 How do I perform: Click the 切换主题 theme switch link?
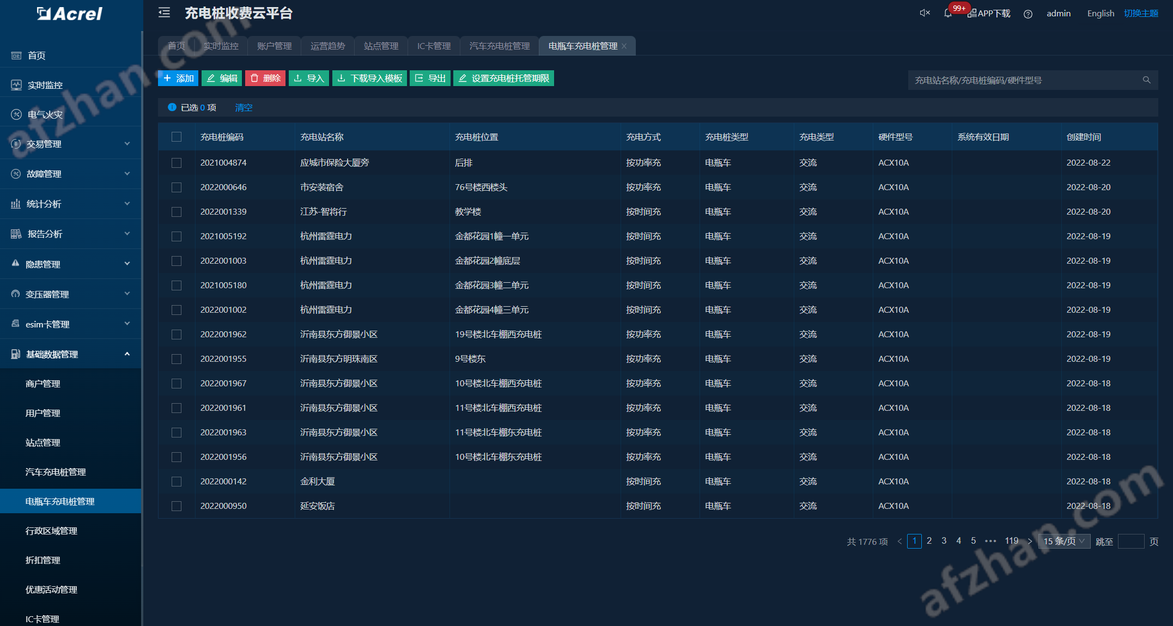[1141, 14]
